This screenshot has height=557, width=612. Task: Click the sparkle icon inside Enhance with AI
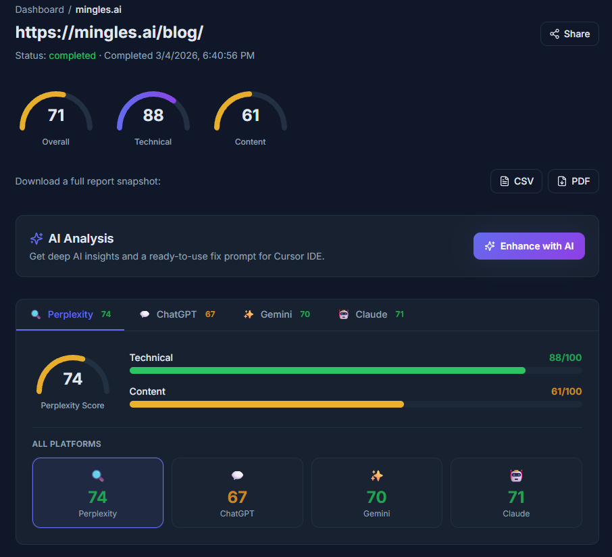(489, 245)
